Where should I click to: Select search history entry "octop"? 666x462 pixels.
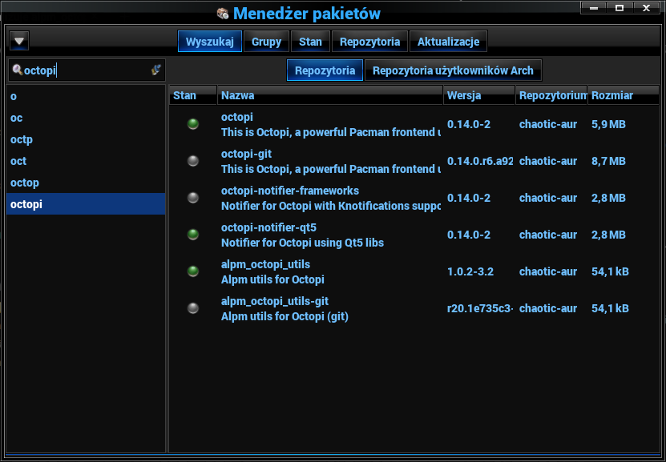pyautogui.click(x=86, y=183)
